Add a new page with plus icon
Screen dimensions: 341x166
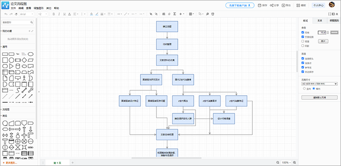(x=73, y=162)
